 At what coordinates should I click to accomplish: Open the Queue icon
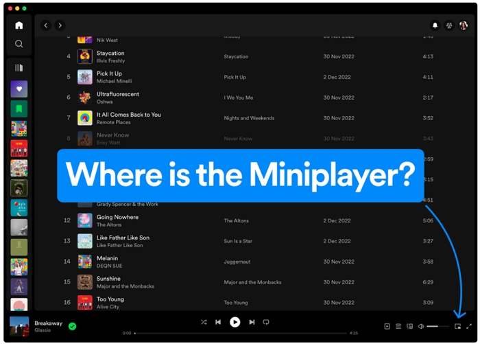pos(398,327)
